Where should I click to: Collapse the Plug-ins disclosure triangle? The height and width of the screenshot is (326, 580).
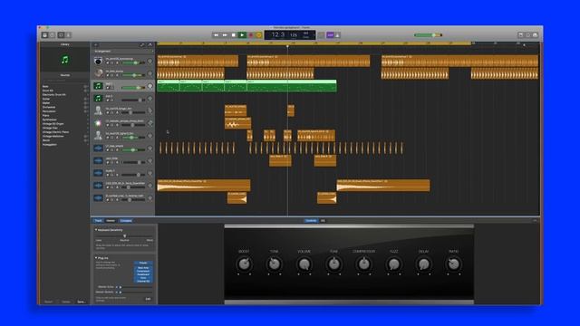(96, 257)
